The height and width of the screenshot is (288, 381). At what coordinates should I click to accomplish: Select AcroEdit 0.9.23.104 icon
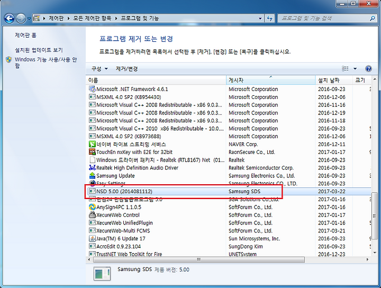(x=92, y=246)
